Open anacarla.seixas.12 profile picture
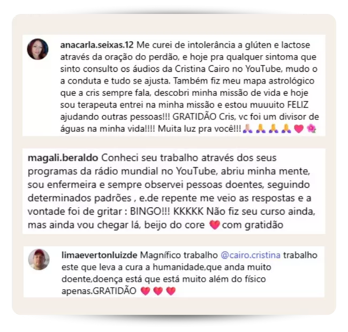Screen dimensions: 348x332 (37, 49)
